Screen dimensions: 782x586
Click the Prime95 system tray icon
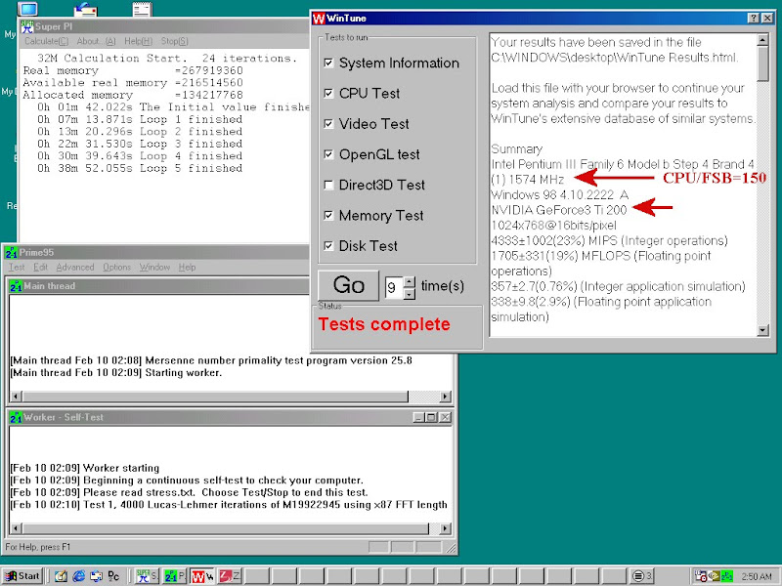(x=726, y=576)
